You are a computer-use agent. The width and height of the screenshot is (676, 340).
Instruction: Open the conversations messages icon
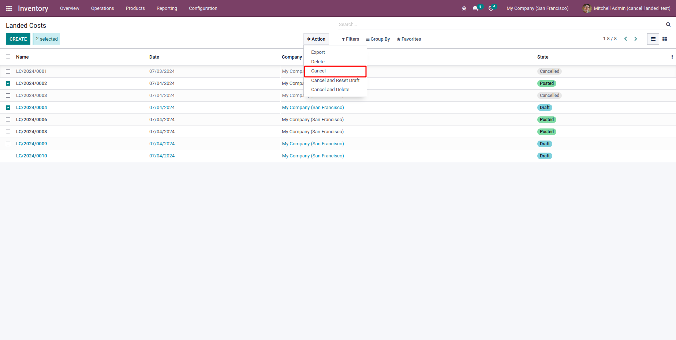475,8
